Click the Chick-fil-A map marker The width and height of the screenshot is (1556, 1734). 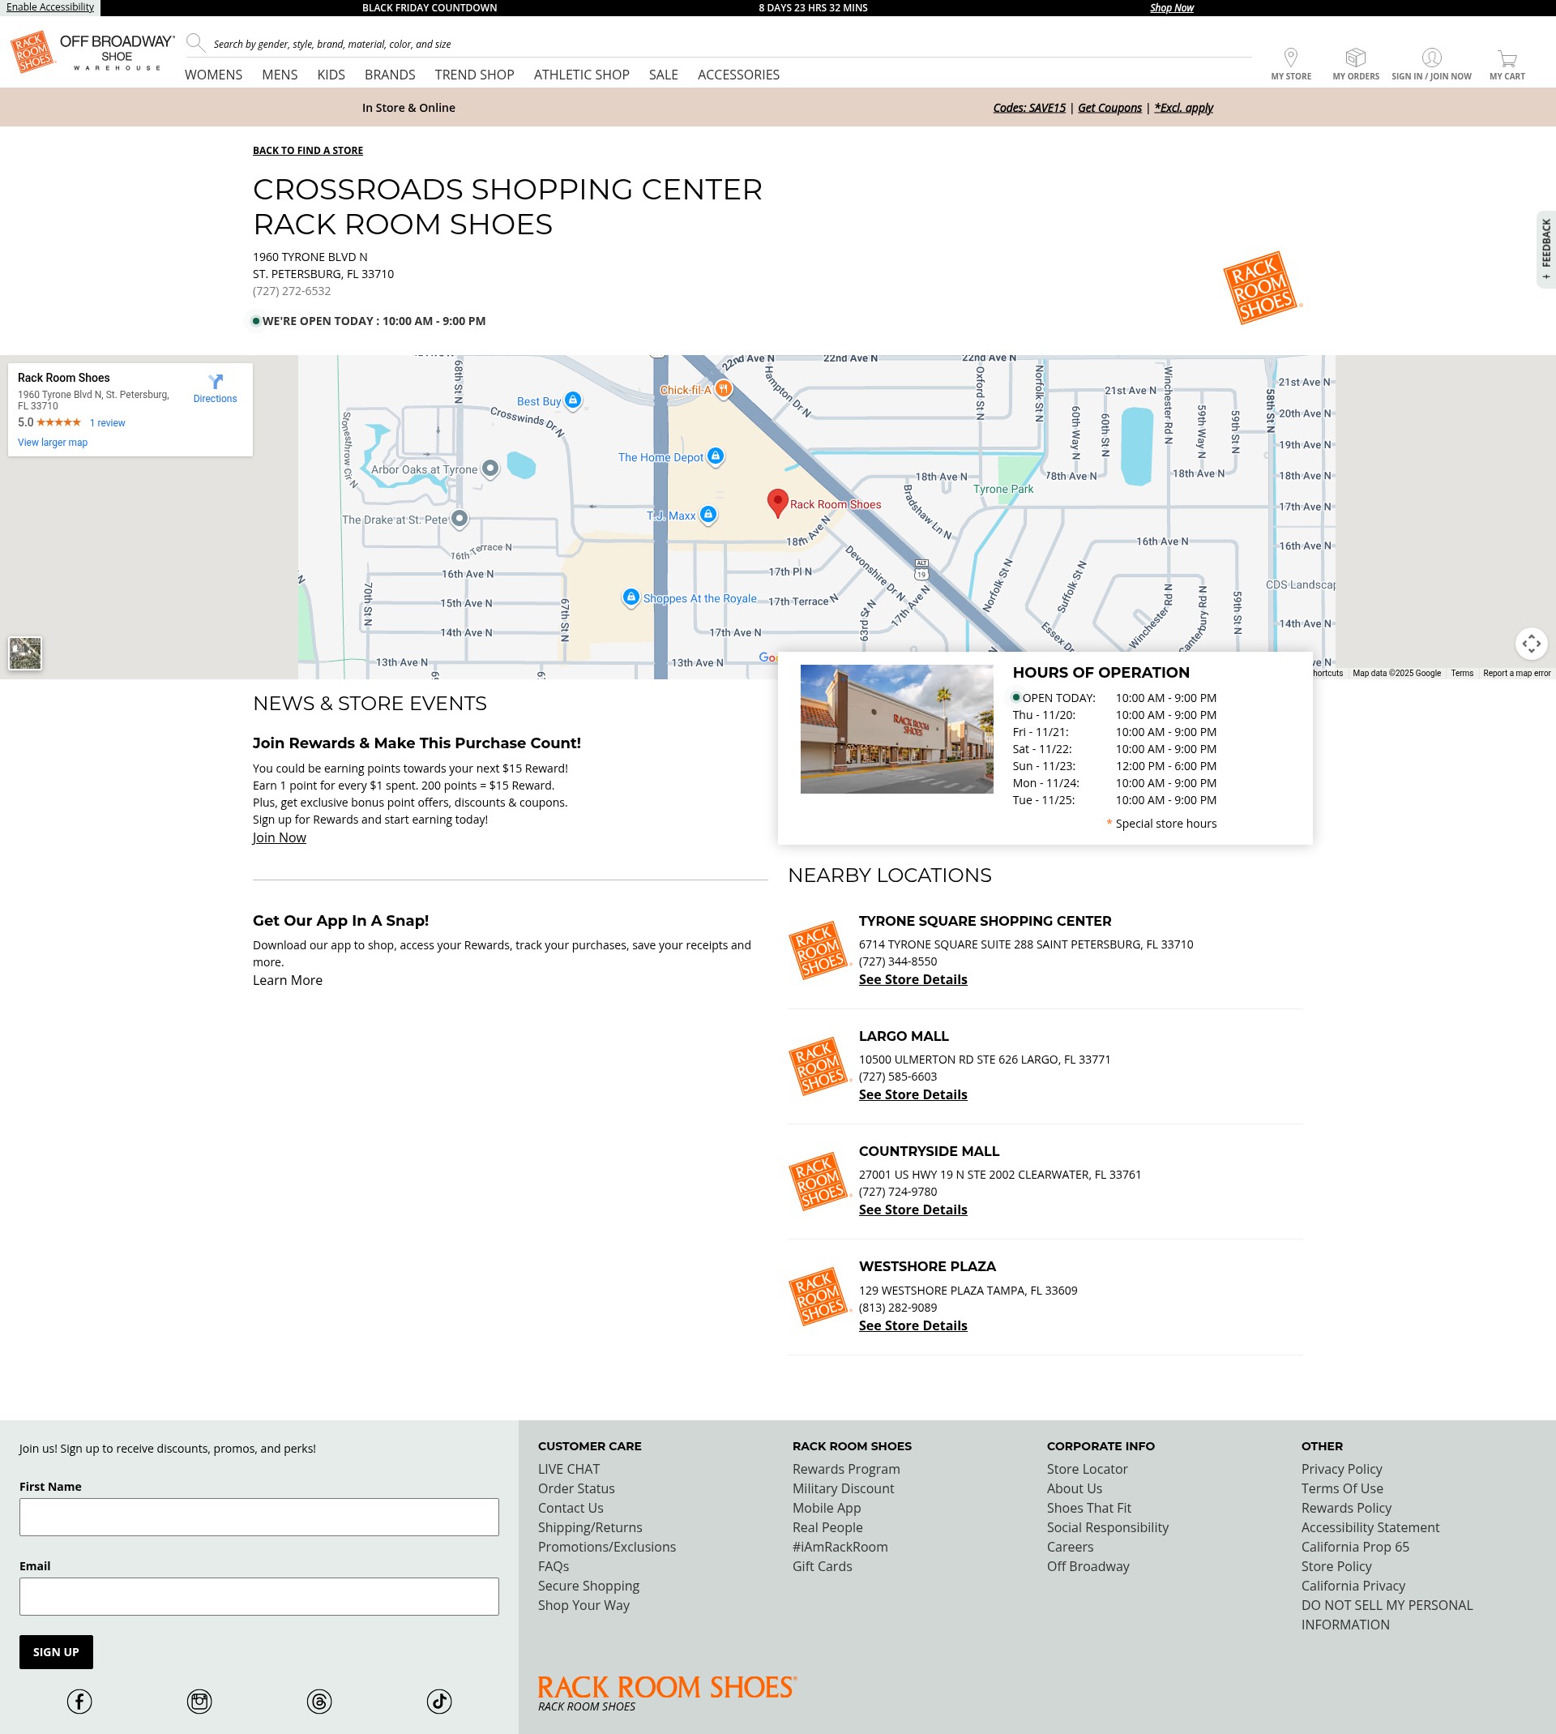(x=723, y=389)
